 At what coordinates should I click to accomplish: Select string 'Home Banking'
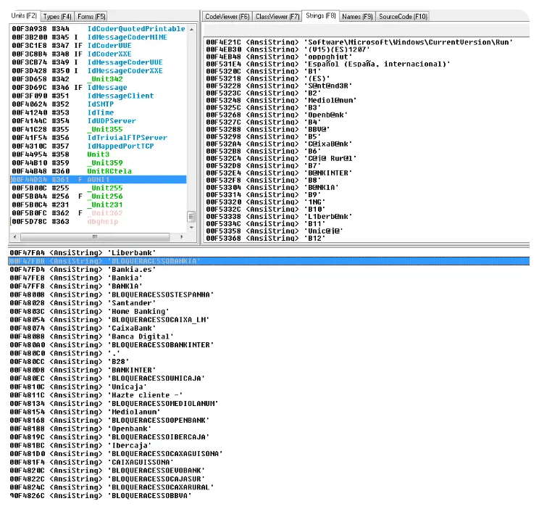click(138, 312)
